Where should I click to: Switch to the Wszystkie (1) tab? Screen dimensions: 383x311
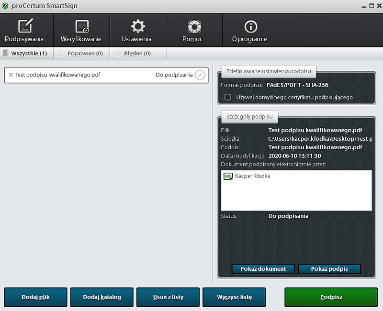pos(27,53)
